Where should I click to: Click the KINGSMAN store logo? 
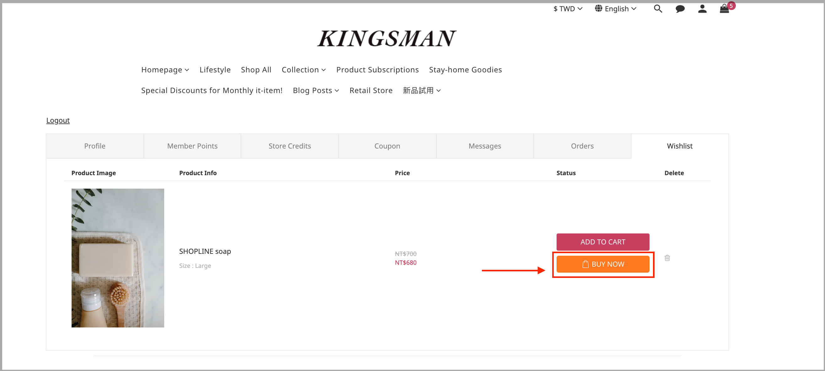[x=386, y=38]
